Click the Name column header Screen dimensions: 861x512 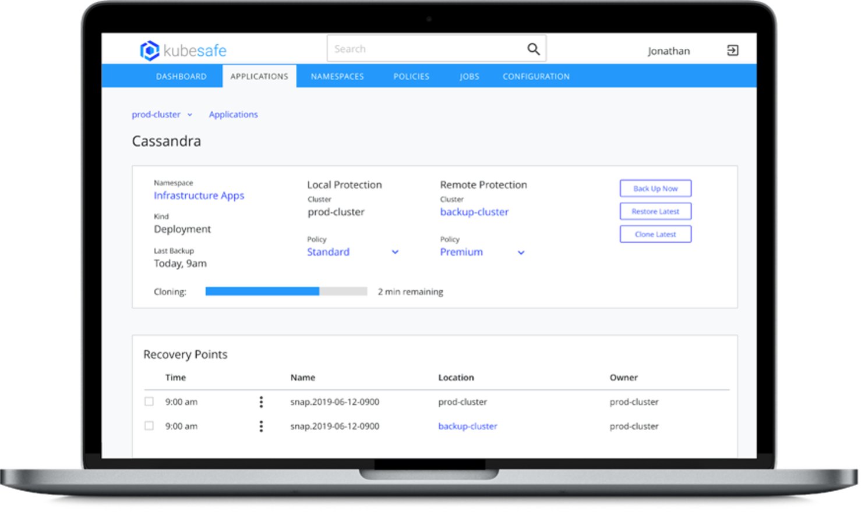pyautogui.click(x=303, y=378)
